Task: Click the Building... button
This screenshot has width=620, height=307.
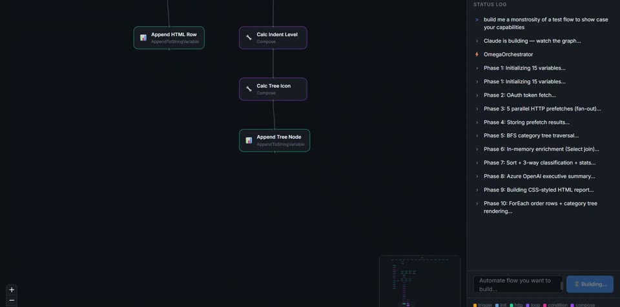Action: pyautogui.click(x=590, y=284)
